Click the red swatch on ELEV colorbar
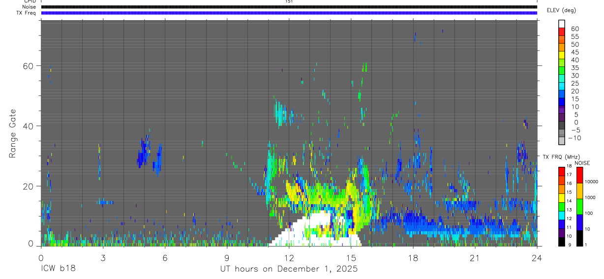 [562, 31]
